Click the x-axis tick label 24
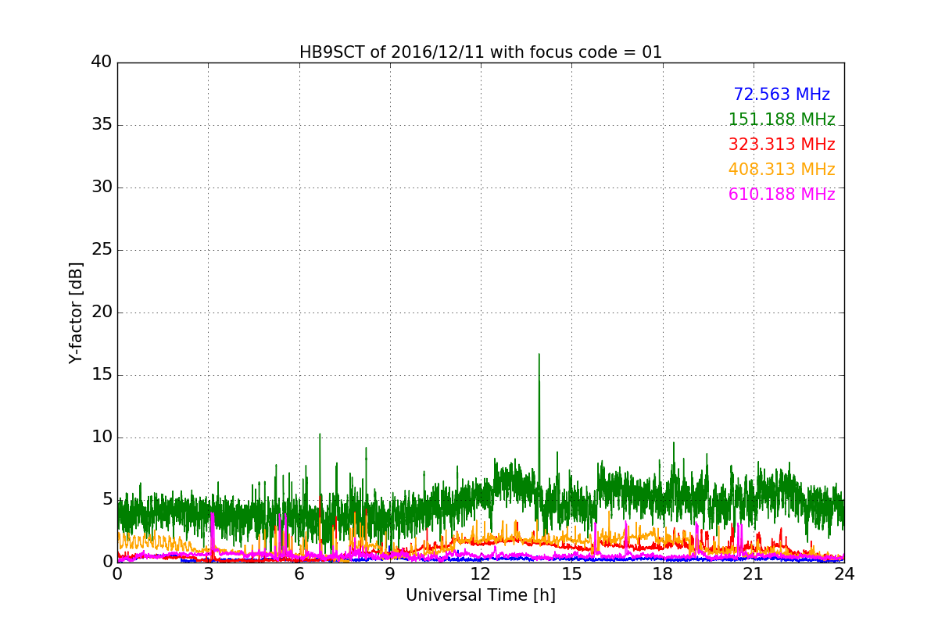Image resolution: width=938 pixels, height=625 pixels. pyautogui.click(x=844, y=573)
